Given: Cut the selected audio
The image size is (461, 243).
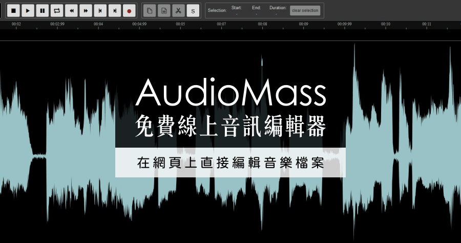Looking at the screenshot, I should click(178, 11).
